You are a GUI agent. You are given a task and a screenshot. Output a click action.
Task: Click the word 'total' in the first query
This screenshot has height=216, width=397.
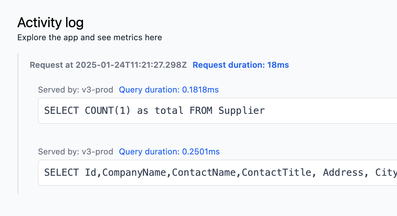click(169, 111)
